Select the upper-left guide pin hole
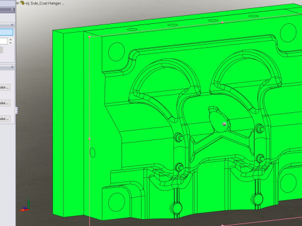The width and height of the screenshot is (302, 226). pyautogui.click(x=116, y=51)
